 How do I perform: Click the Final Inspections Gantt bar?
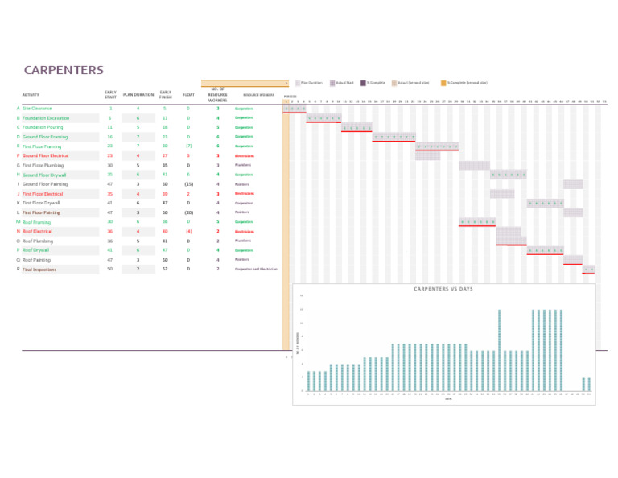589,270
